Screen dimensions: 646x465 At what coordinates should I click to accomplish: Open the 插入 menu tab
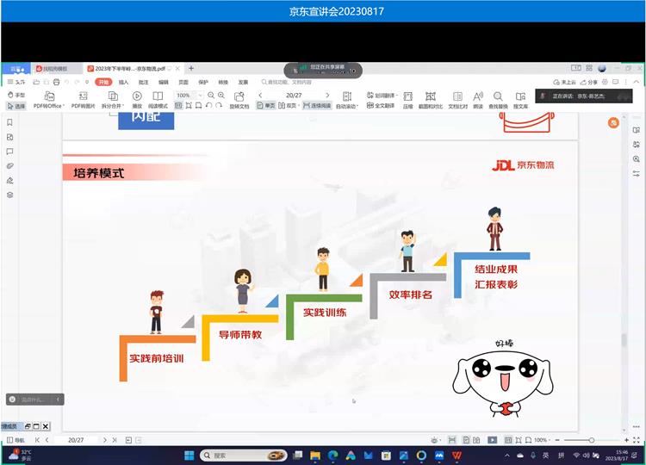(x=123, y=82)
